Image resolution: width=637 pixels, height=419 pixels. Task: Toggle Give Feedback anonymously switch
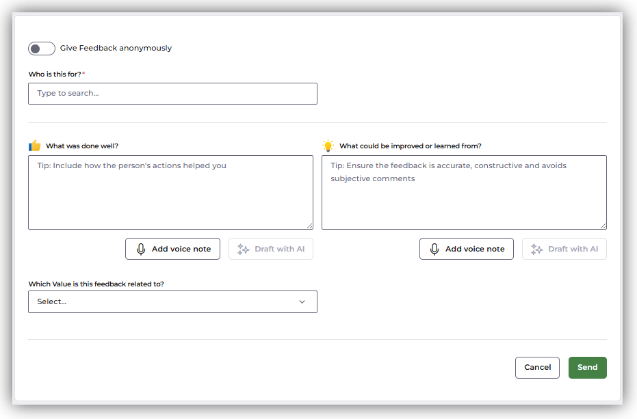(x=41, y=49)
